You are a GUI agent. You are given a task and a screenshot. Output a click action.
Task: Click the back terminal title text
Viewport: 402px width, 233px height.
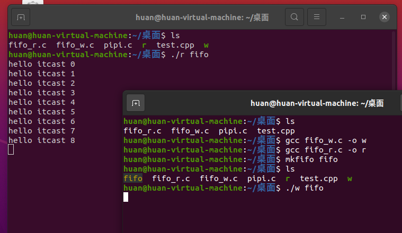[x=202, y=17]
